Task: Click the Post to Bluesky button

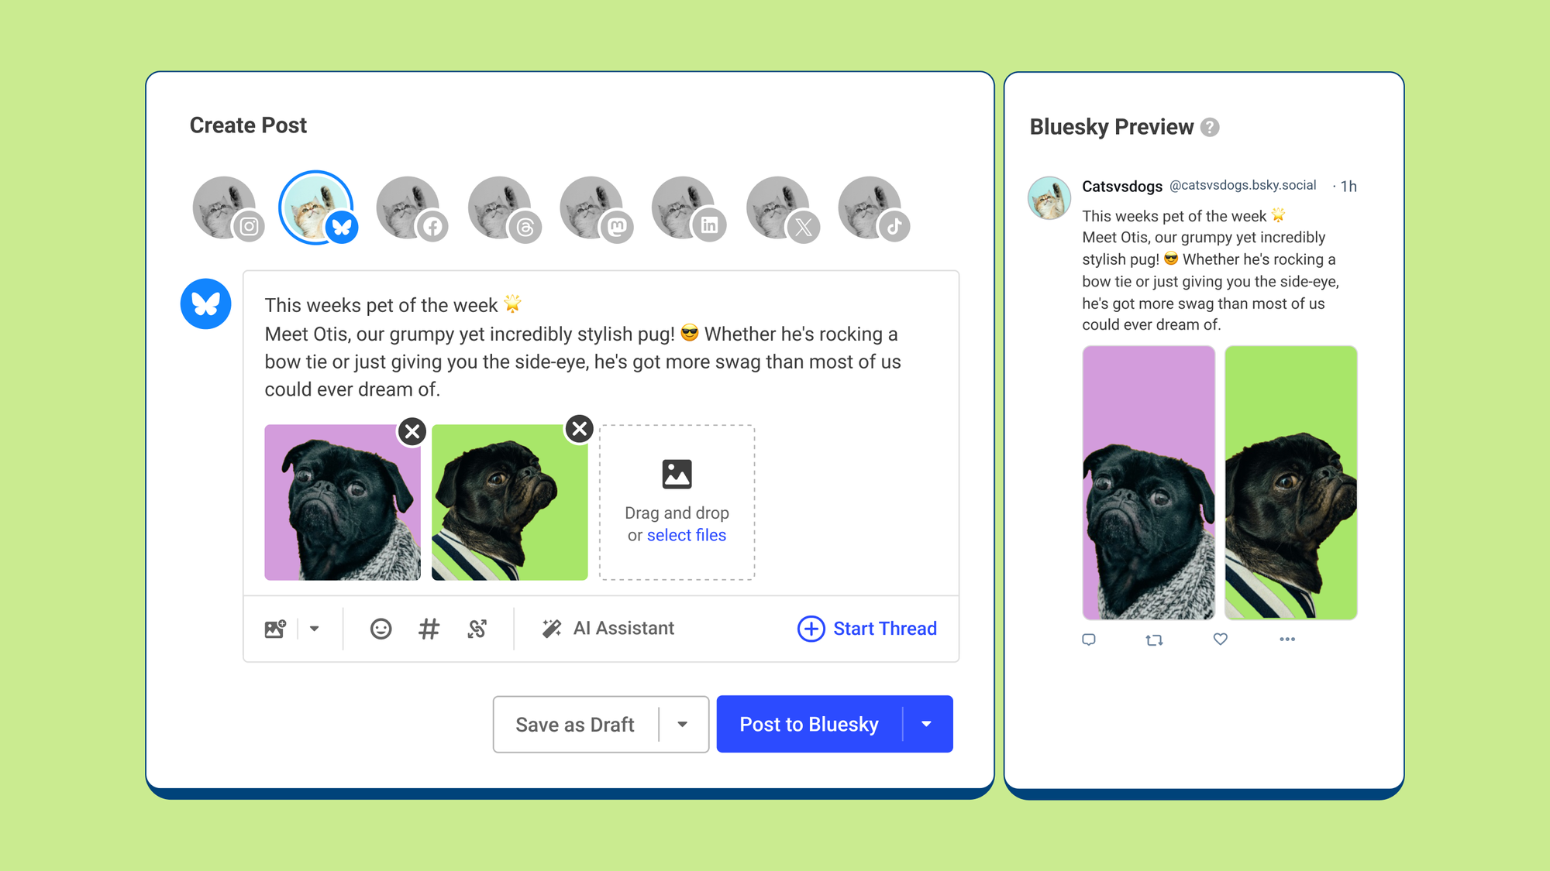Action: tap(809, 725)
